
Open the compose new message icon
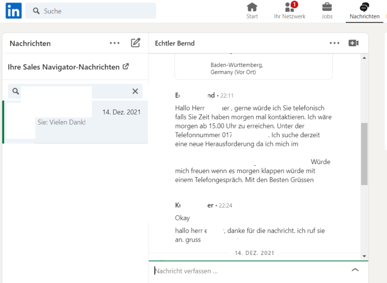135,42
